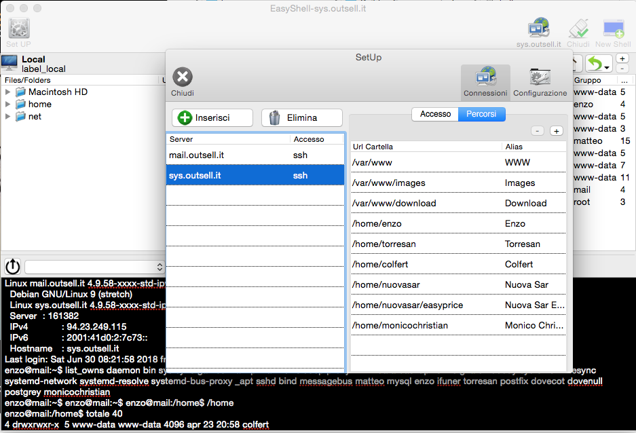Switch to the Connessioni tab

pyautogui.click(x=485, y=82)
